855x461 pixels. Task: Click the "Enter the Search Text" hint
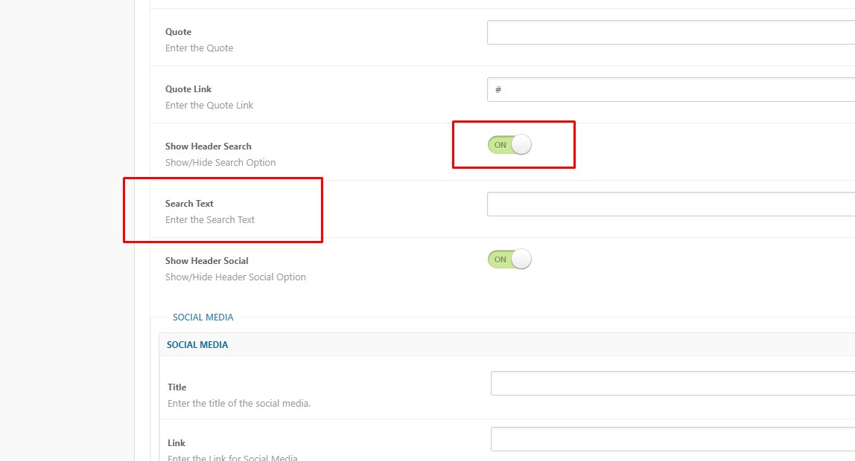click(210, 220)
